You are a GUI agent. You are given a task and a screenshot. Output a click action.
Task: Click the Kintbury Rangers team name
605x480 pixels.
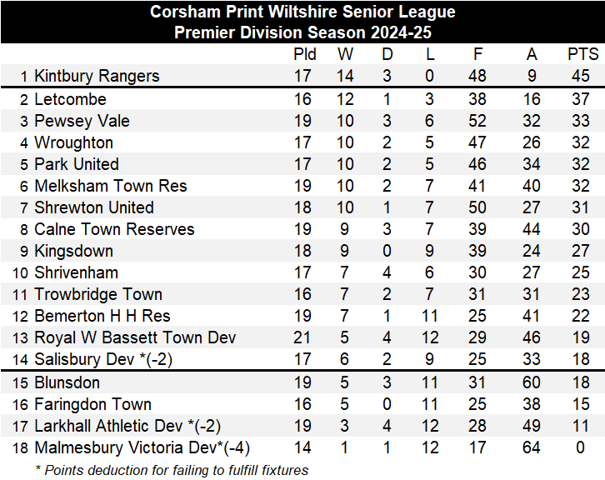(96, 76)
